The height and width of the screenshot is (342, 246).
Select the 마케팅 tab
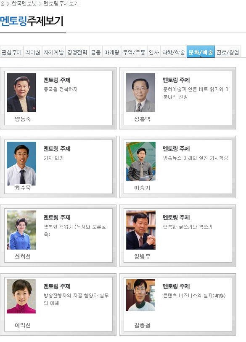coord(111,52)
